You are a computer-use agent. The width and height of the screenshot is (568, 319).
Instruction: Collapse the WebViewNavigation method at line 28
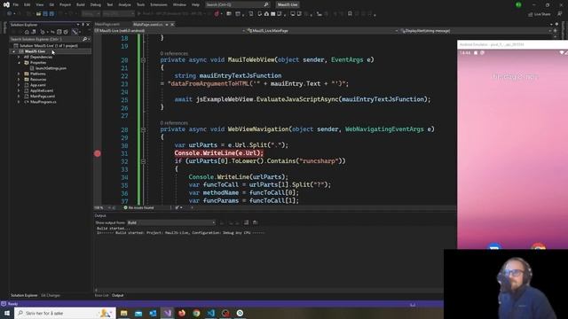coord(143,129)
